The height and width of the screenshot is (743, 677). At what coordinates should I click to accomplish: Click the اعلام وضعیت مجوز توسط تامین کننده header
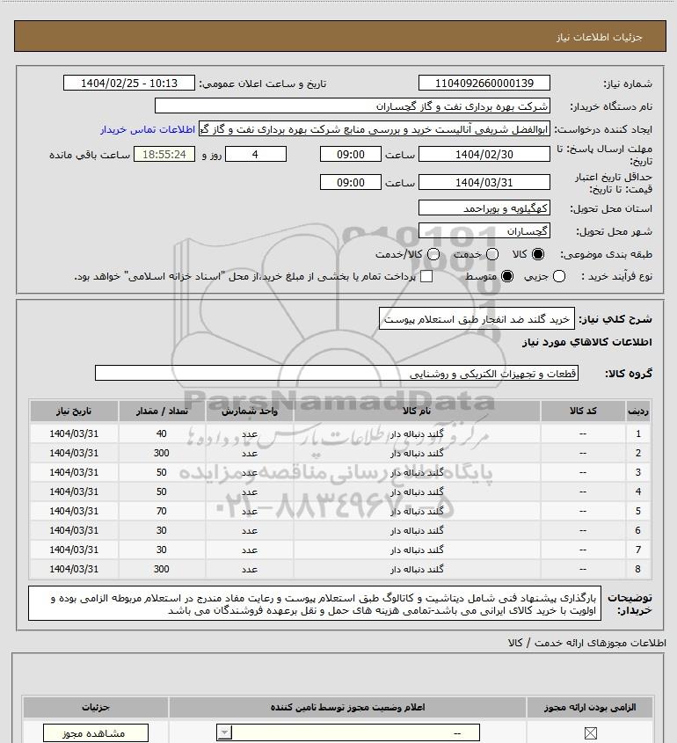[347, 707]
